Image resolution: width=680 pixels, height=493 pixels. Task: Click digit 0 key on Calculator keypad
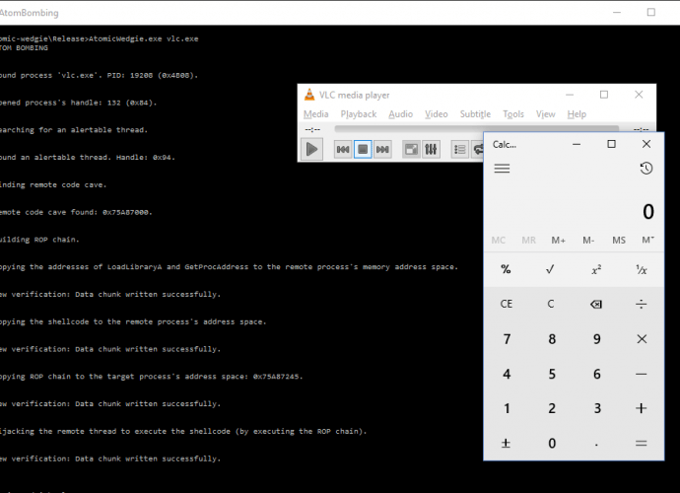coord(551,443)
